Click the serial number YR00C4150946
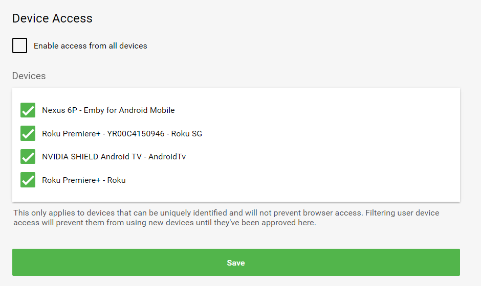The width and height of the screenshot is (481, 286). pyautogui.click(x=136, y=134)
